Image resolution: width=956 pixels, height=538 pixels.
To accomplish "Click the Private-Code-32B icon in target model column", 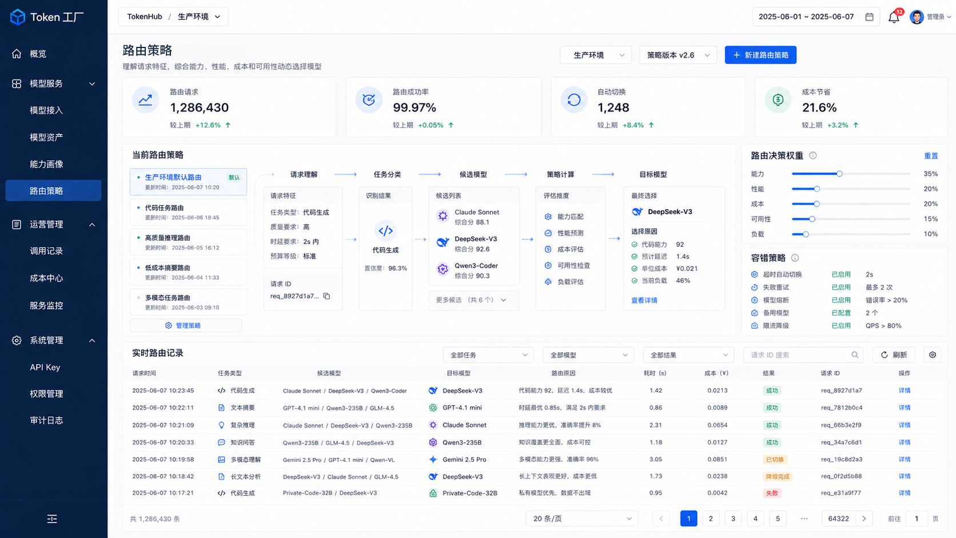I will [433, 493].
